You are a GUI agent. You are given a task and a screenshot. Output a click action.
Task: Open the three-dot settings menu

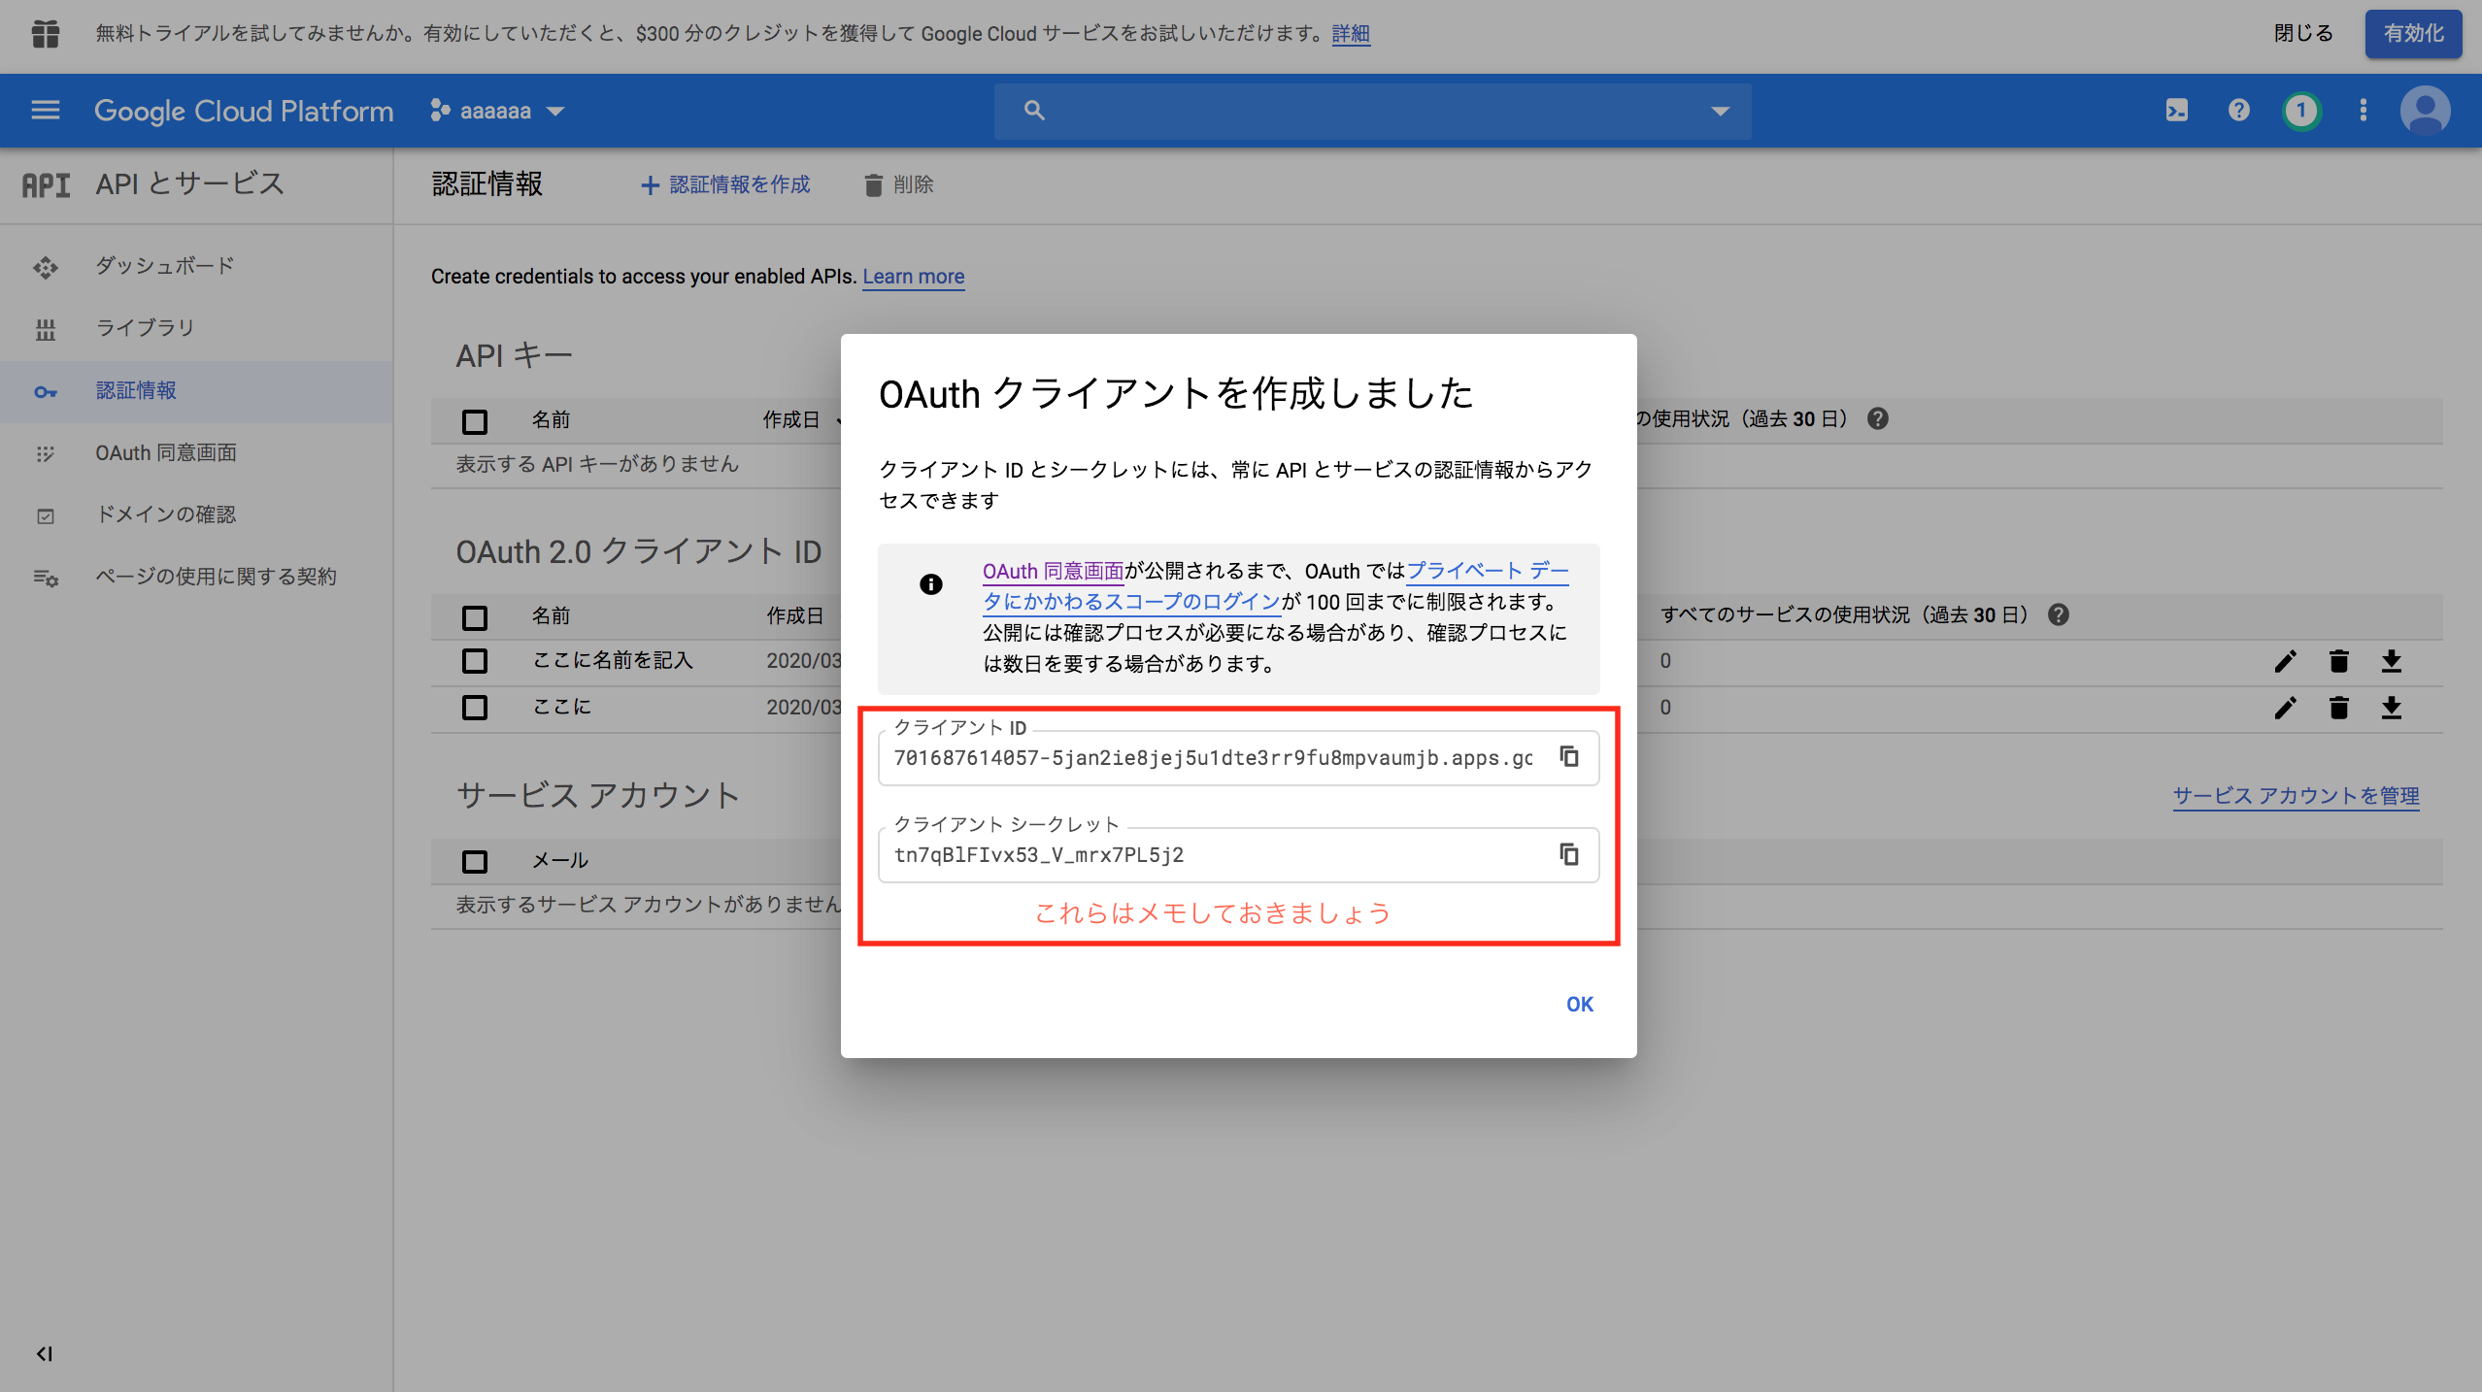[x=2364, y=111]
